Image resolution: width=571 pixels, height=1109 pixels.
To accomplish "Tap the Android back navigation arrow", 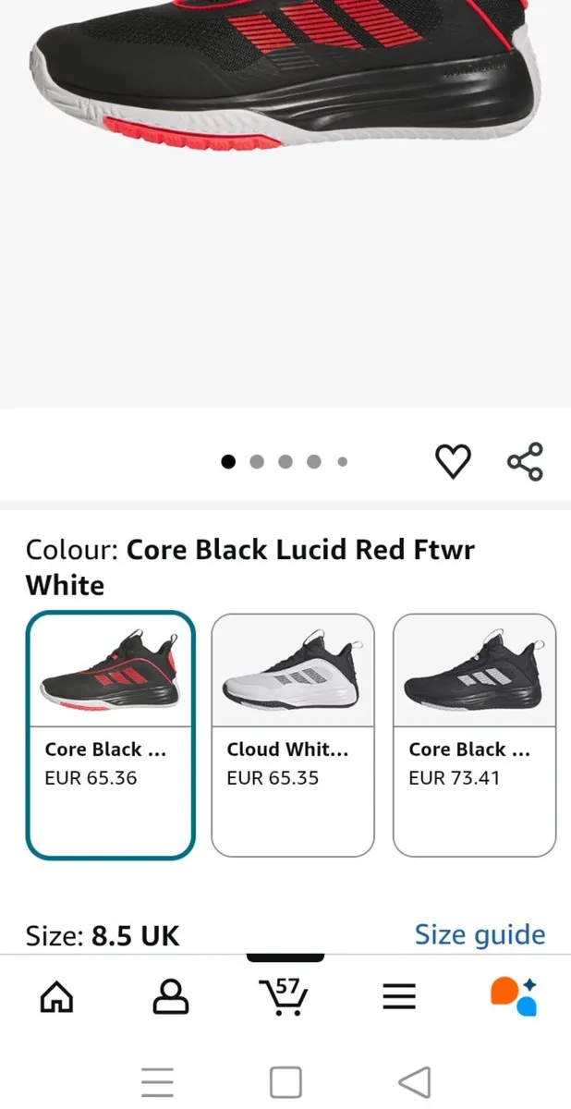I will 415,1081.
